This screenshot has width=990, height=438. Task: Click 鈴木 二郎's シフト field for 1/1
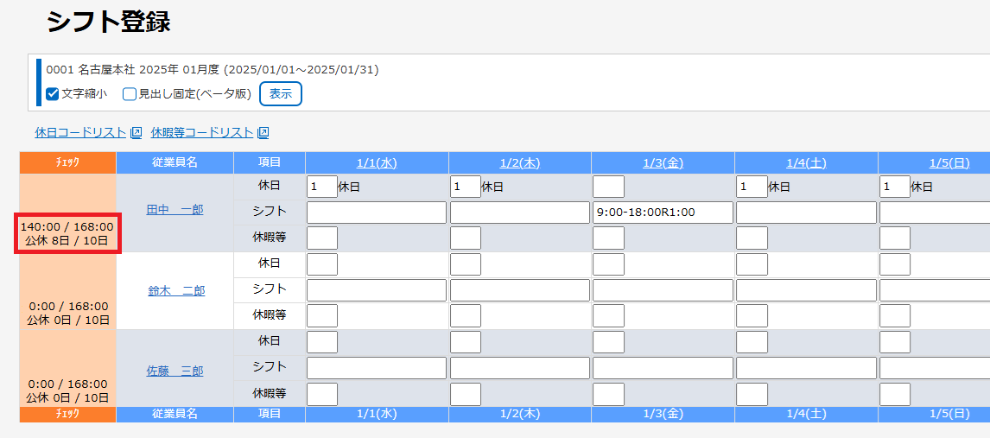377,290
